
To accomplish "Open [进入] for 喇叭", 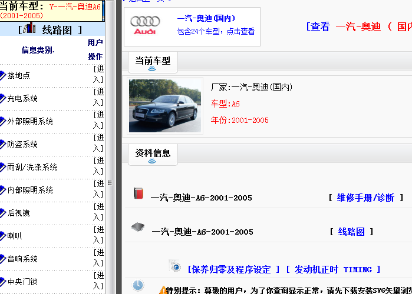I will coord(98,235).
